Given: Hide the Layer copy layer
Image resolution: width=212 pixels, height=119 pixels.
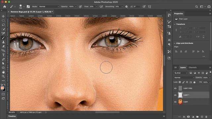Looking at the screenshot, I should pos(175,88).
